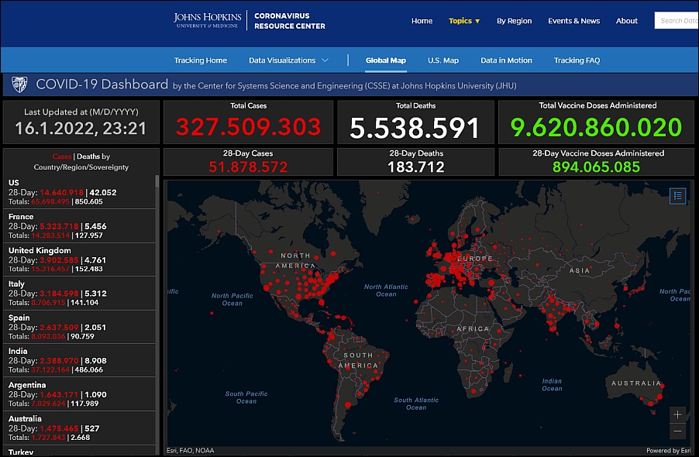Zoom in with the map plus button
Image resolution: width=699 pixels, height=457 pixels.
click(677, 414)
